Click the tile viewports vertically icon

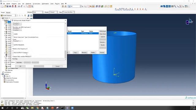[x=169, y=6]
